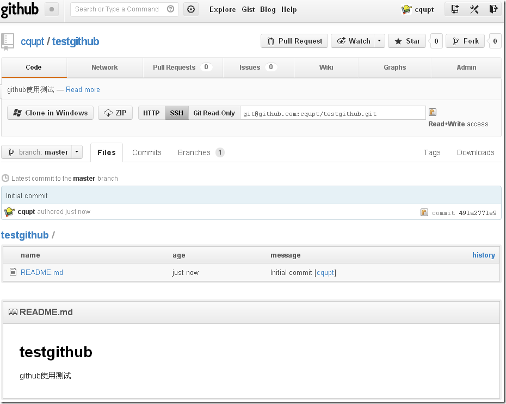Open the cqupt owner link in title

32,42
